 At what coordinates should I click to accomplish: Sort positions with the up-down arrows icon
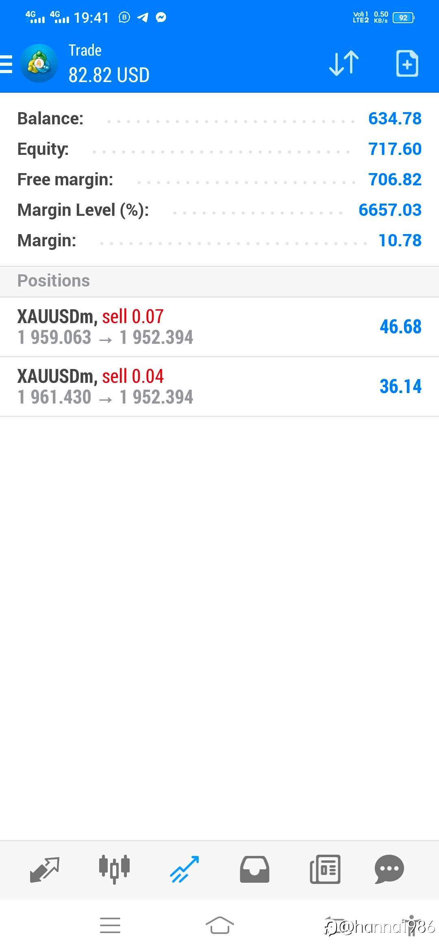tap(344, 63)
